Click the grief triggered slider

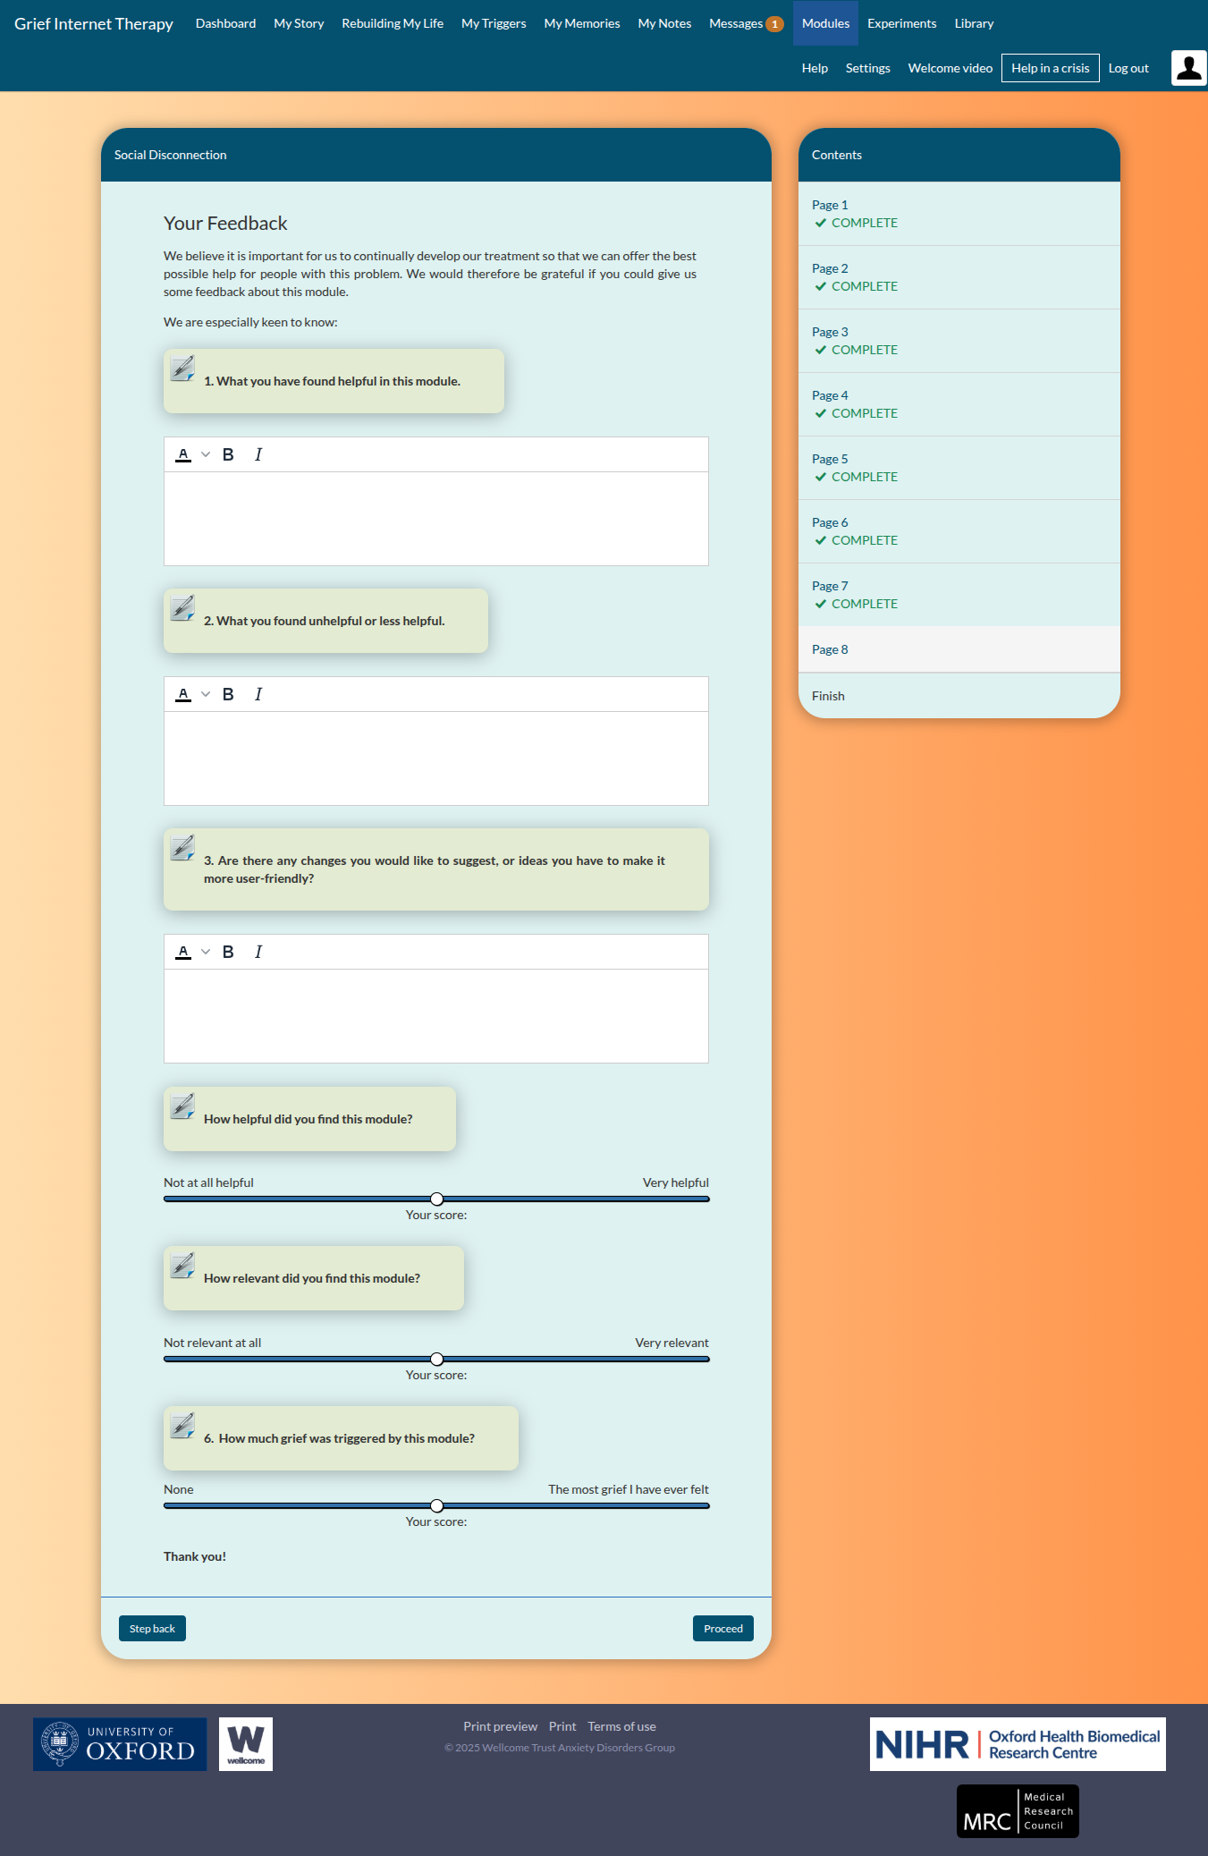tap(436, 1505)
